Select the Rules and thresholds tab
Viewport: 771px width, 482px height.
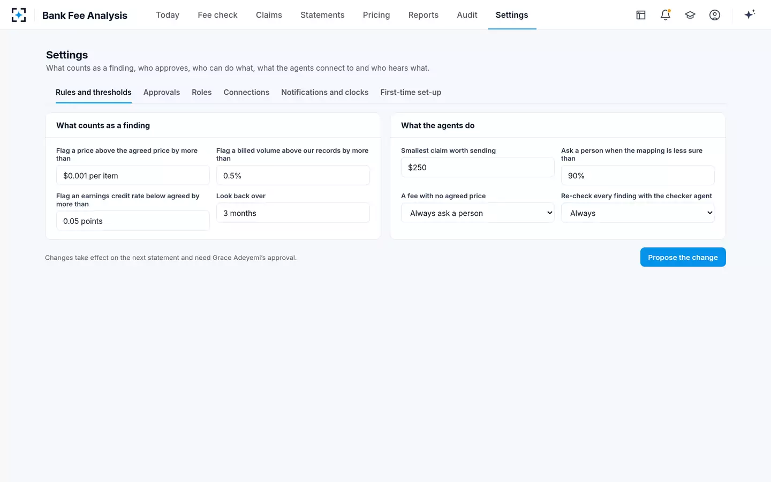(x=94, y=92)
